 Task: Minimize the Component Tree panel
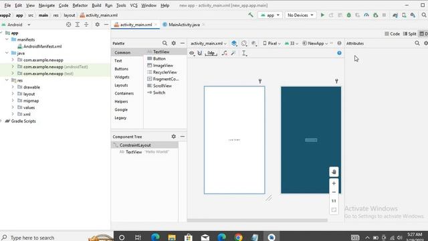tap(183, 137)
